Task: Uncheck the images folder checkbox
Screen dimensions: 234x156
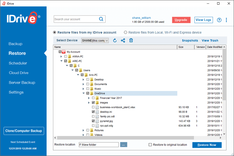Action: pyautogui.click(x=93, y=103)
